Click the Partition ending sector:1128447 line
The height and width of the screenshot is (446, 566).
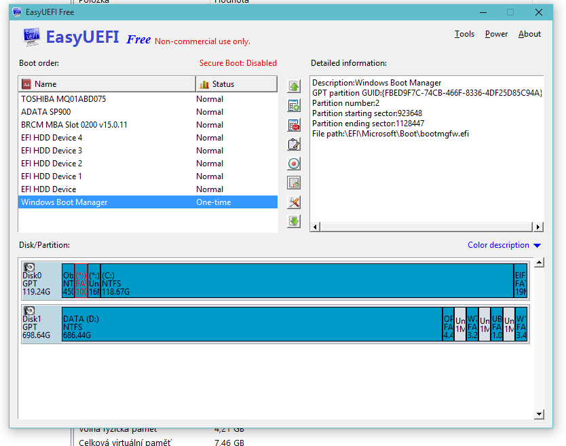tap(369, 124)
